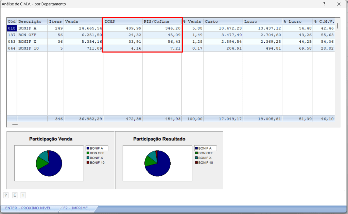Viewport: 348px width, 214px height.
Task: Click the % Lucro column header
Action: 297,21
